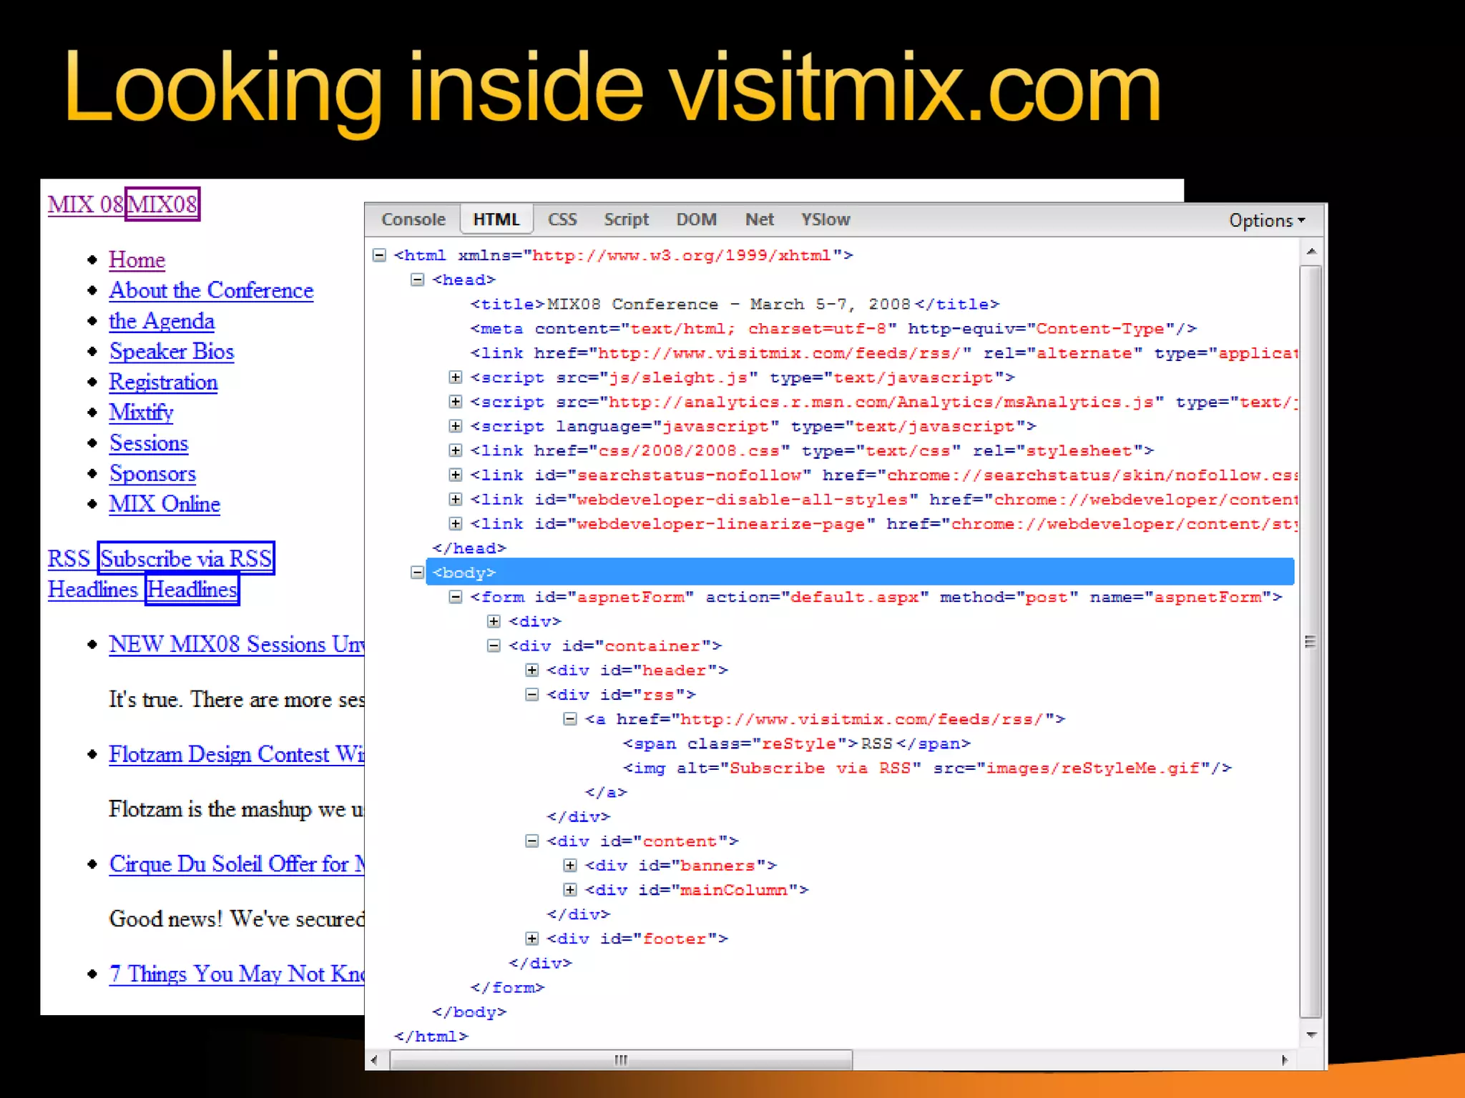This screenshot has width=1465, height=1098.
Task: Switch to the Net tab
Action: [759, 219]
